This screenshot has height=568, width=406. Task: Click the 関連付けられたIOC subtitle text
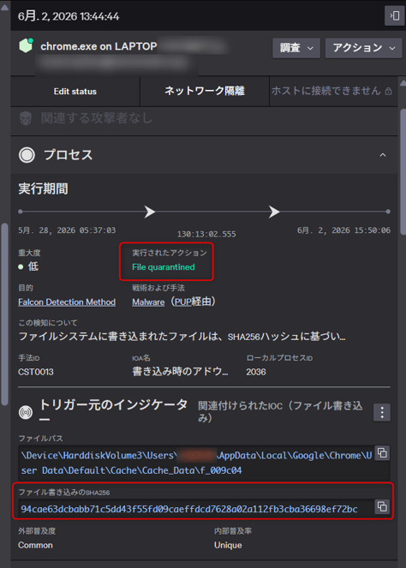pyautogui.click(x=280, y=412)
